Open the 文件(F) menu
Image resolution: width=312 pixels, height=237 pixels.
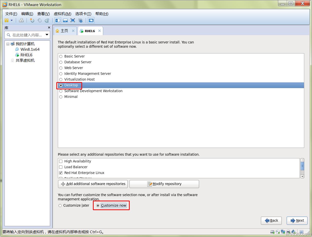[11, 14]
